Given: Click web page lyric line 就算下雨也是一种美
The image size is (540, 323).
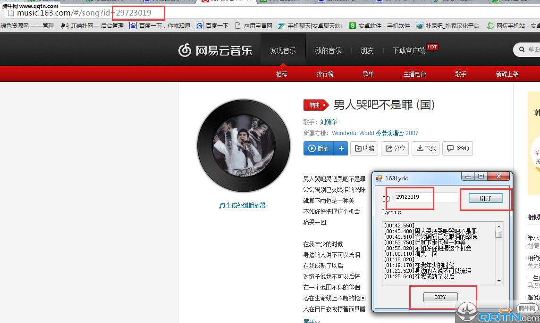Looking at the screenshot, I should (329, 201).
